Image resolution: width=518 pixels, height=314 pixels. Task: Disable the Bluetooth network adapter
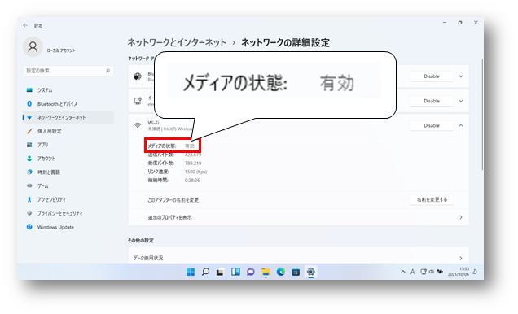(x=432, y=76)
